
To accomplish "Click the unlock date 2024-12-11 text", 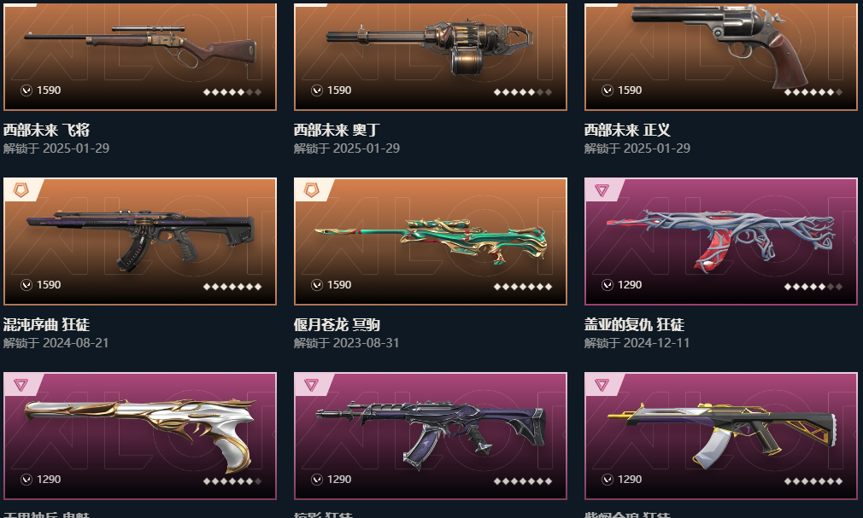I will point(656,342).
